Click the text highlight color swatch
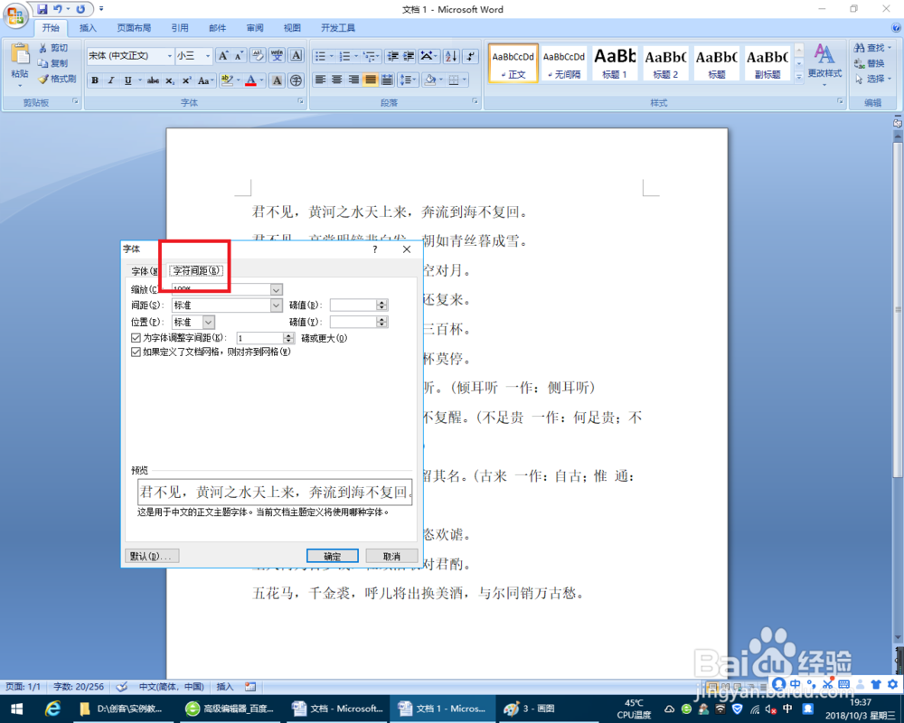Image resolution: width=904 pixels, height=723 pixels. coord(227,80)
